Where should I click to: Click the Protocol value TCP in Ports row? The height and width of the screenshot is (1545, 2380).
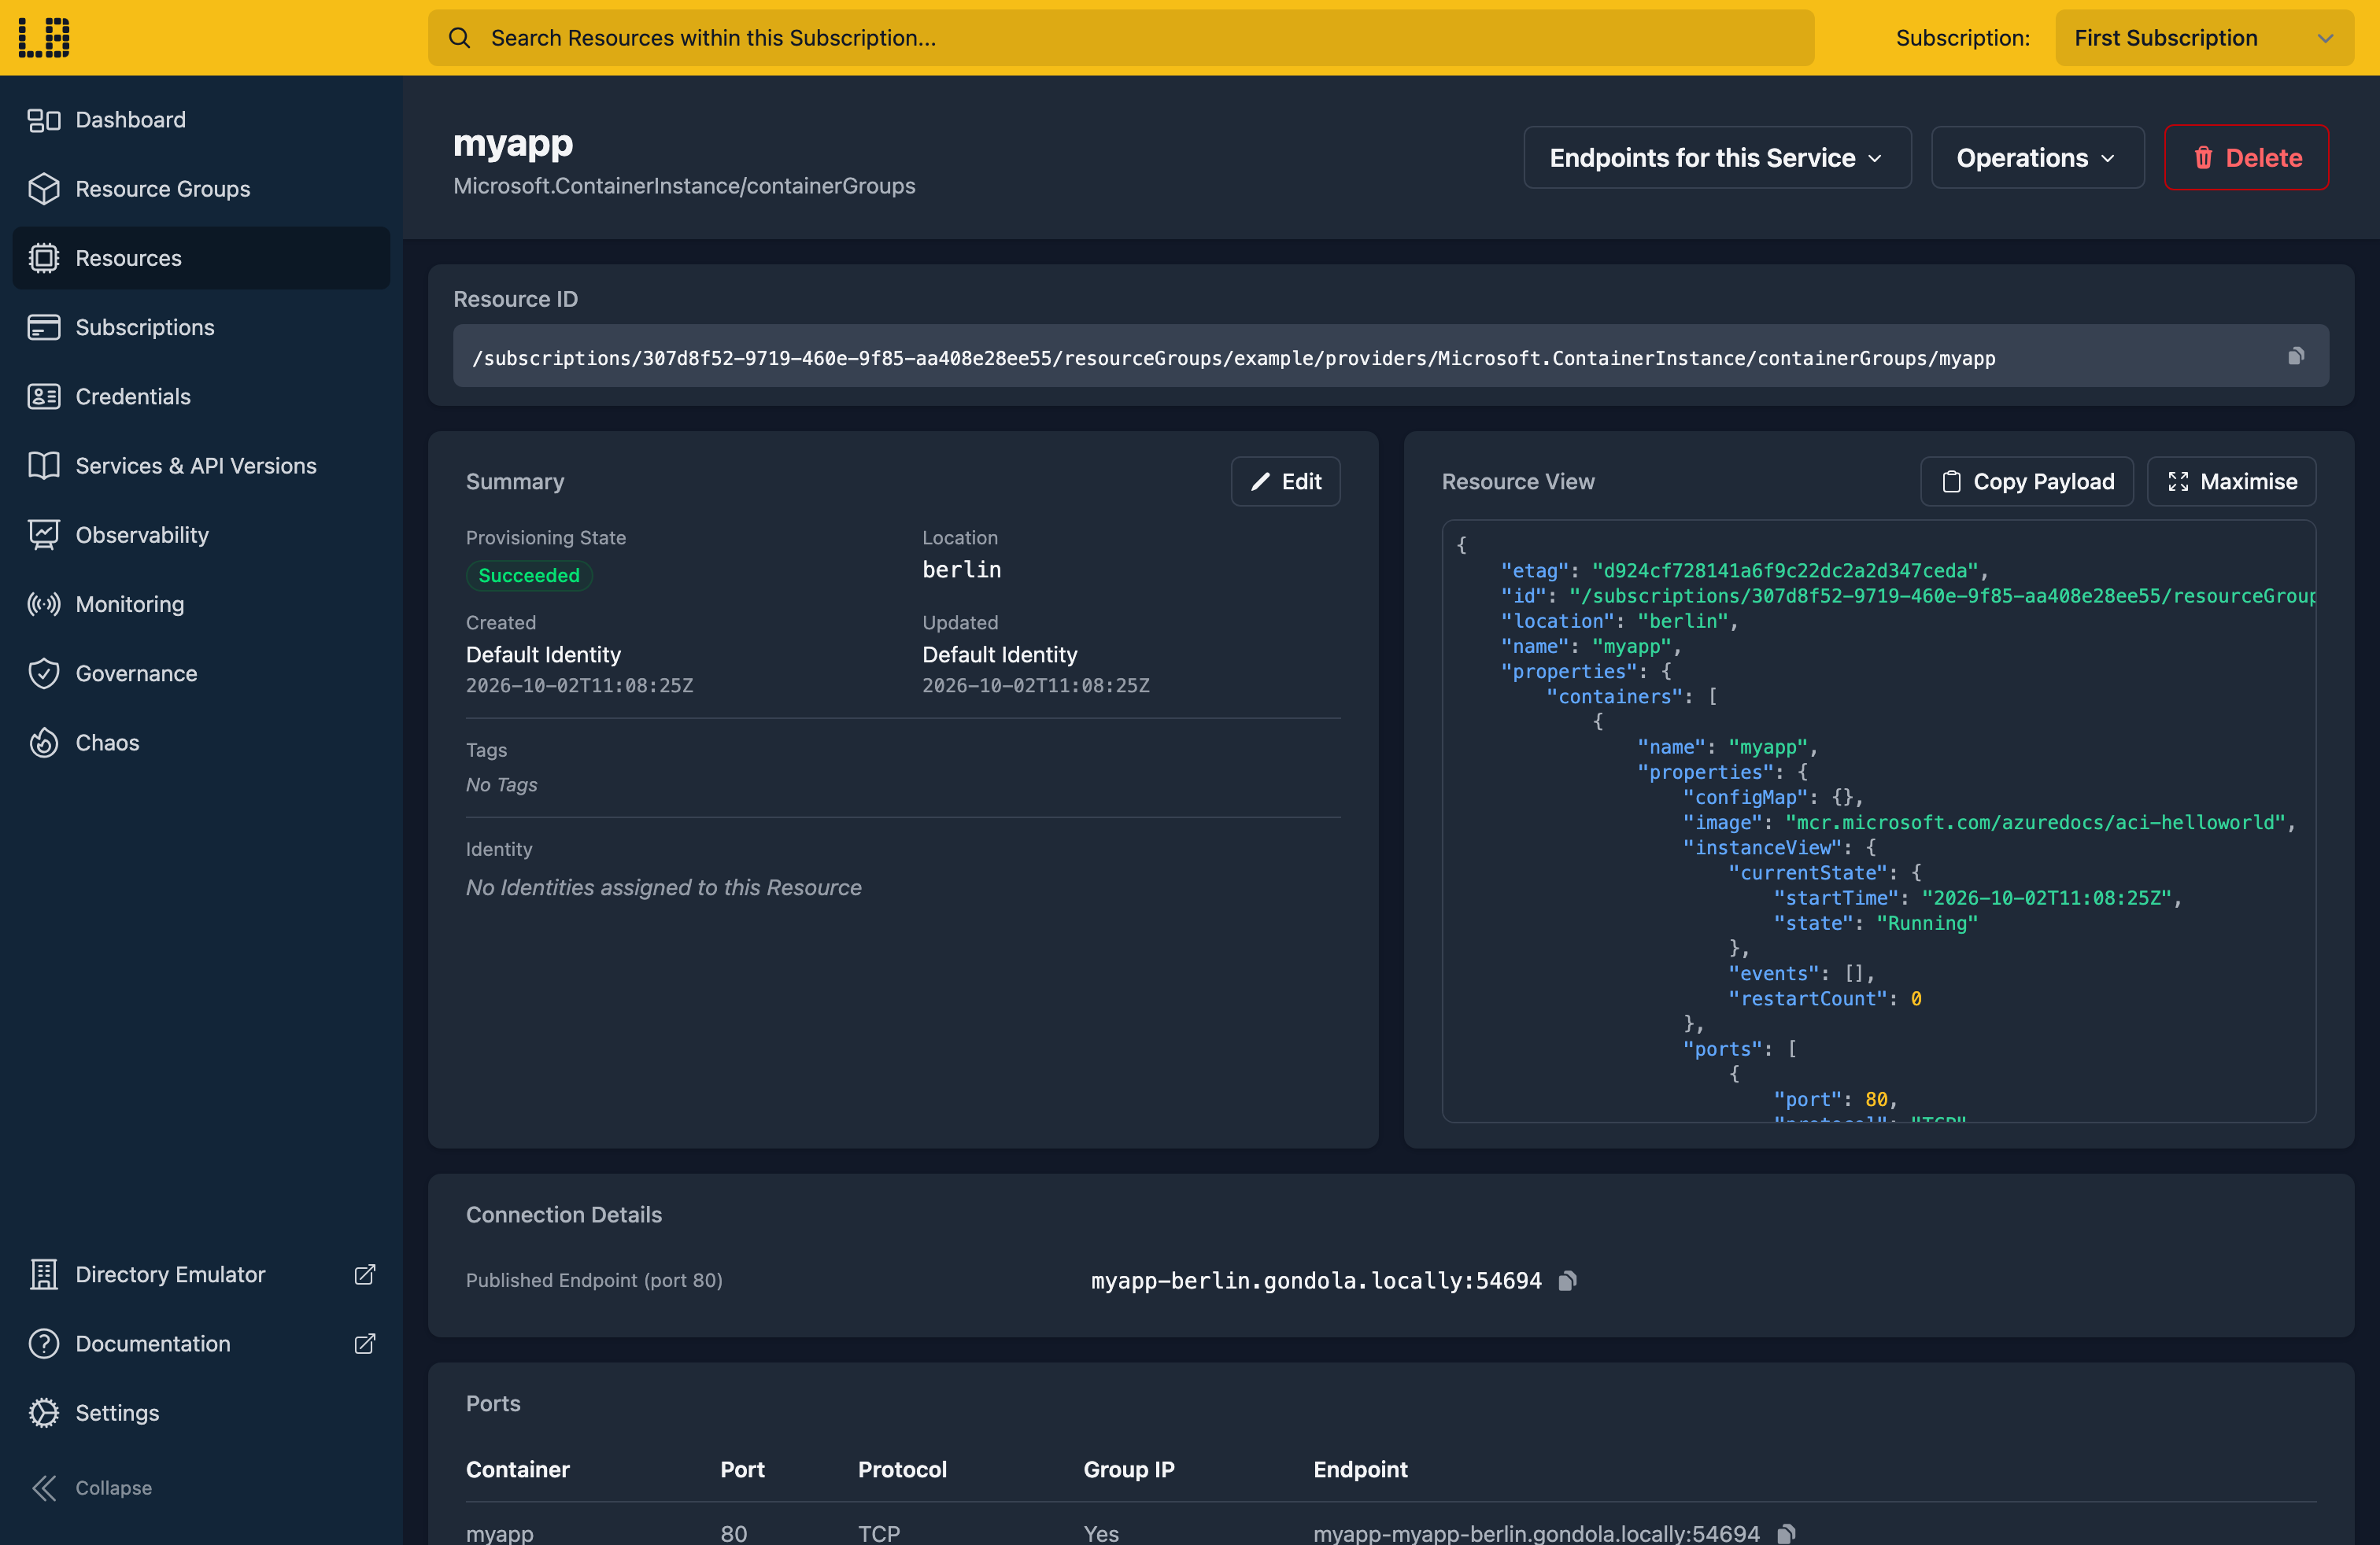(x=879, y=1533)
